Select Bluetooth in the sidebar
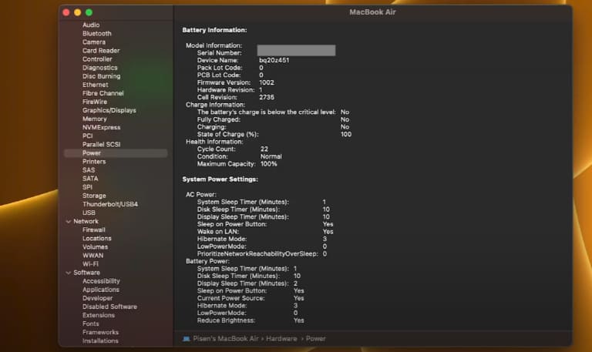 tap(97, 34)
